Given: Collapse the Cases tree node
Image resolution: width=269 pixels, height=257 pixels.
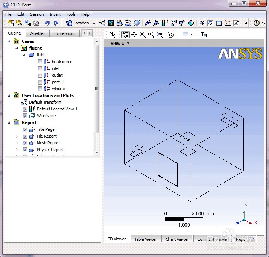Looking at the screenshot, I should pyautogui.click(x=9, y=41).
